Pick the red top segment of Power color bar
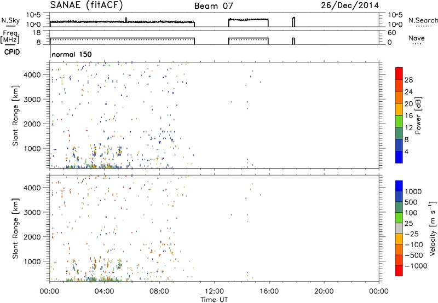The height and width of the screenshot is (303, 438). pyautogui.click(x=399, y=73)
